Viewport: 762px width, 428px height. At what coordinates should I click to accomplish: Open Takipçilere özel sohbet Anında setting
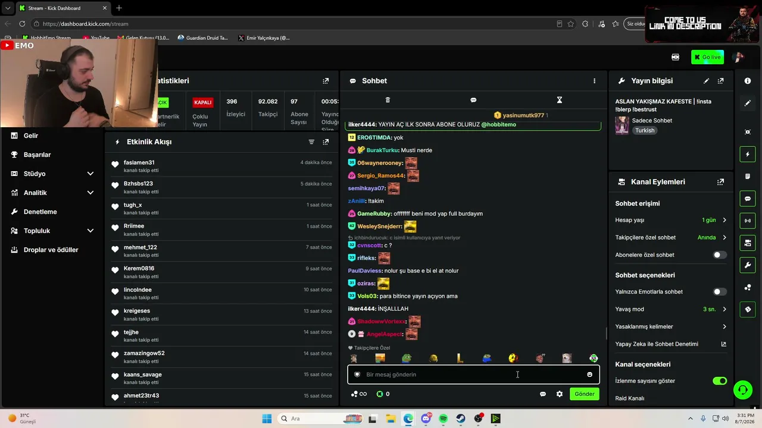[x=671, y=237]
